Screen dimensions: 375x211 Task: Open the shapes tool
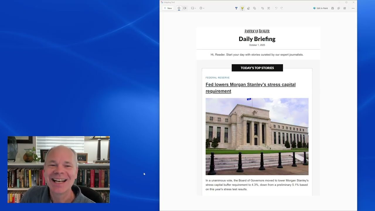tap(254, 8)
